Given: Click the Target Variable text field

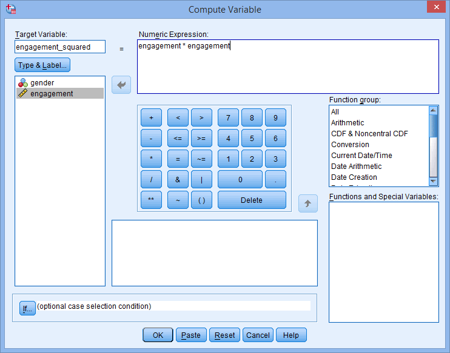Looking at the screenshot, I should pos(59,47).
